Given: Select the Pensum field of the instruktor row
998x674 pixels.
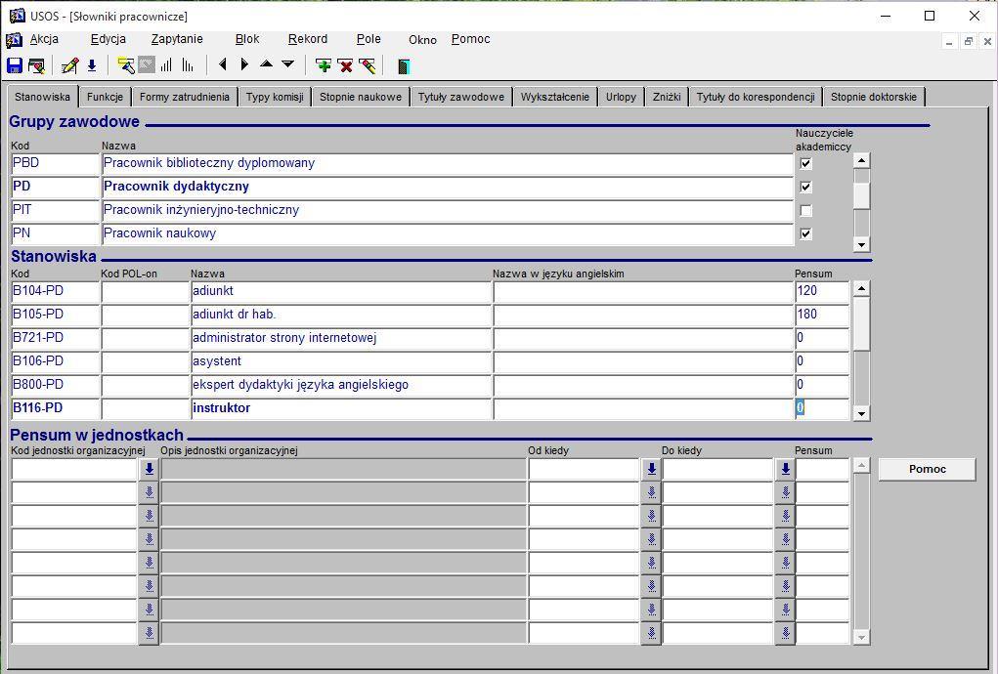Looking at the screenshot, I should pos(822,408).
